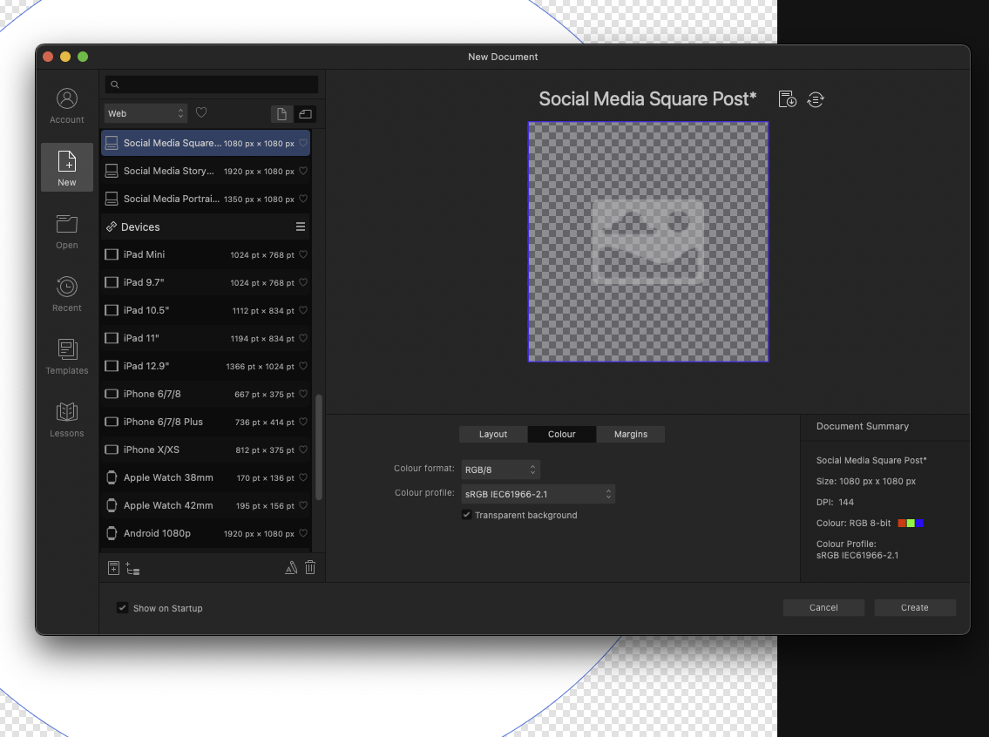Select the iPhone 6/7/8 Plus preset
Image resolution: width=989 pixels, height=737 pixels.
(206, 422)
